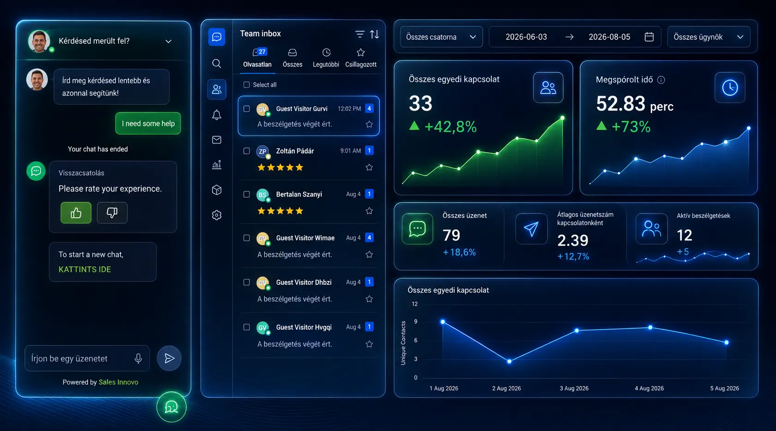Send the chat message with paper plane
This screenshot has height=431, width=776.
(x=169, y=358)
